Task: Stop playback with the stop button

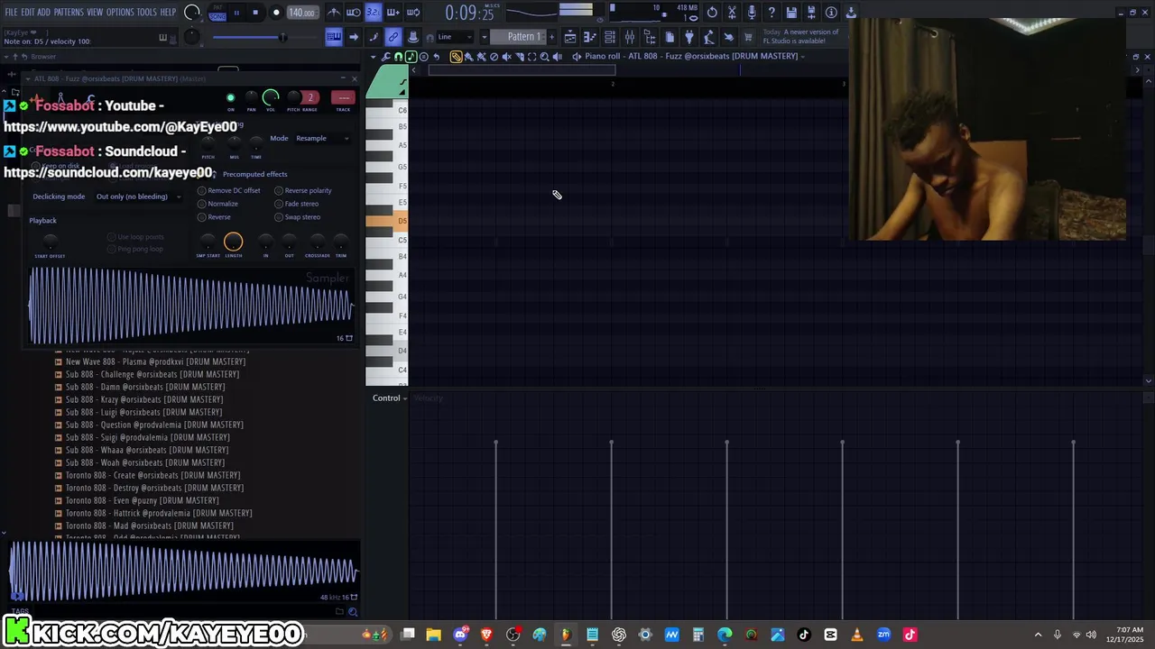Action: [x=255, y=13]
